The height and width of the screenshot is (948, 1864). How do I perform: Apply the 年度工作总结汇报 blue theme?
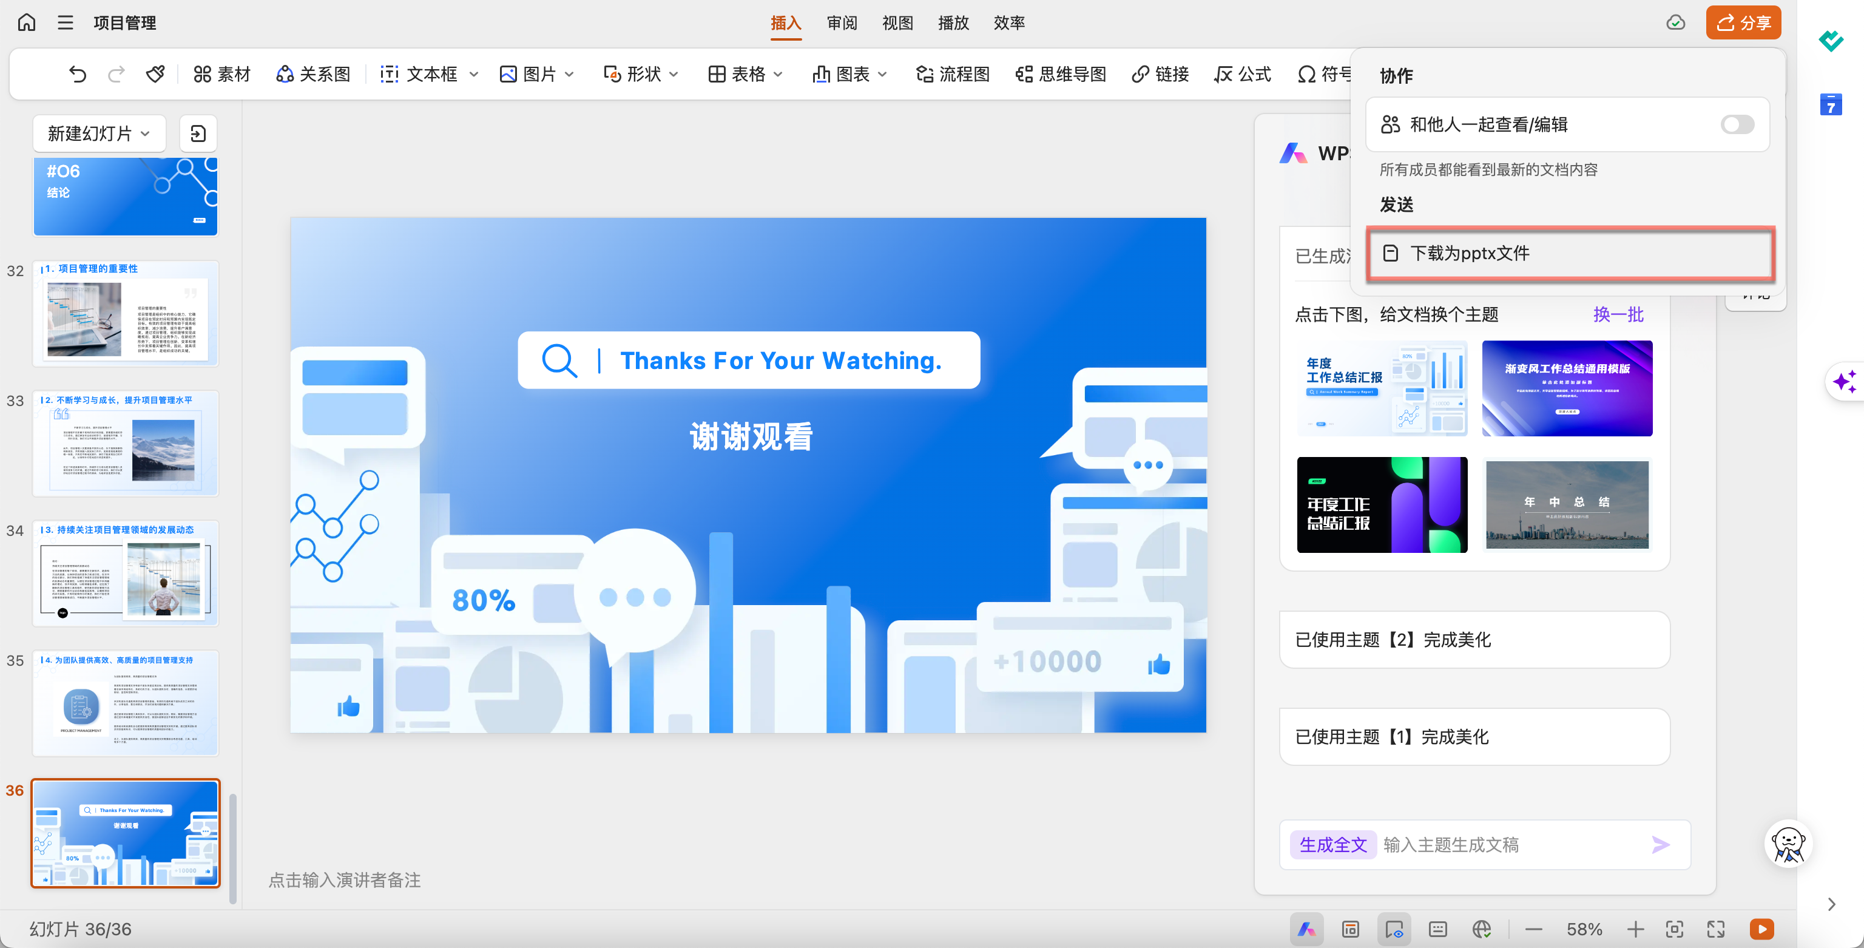1382,388
